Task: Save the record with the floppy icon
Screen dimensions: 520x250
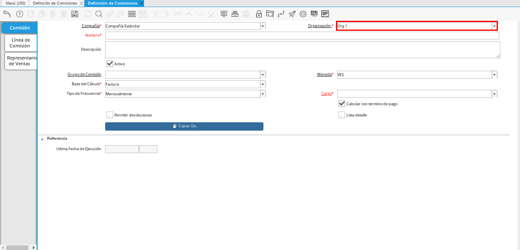Action: tap(75, 14)
